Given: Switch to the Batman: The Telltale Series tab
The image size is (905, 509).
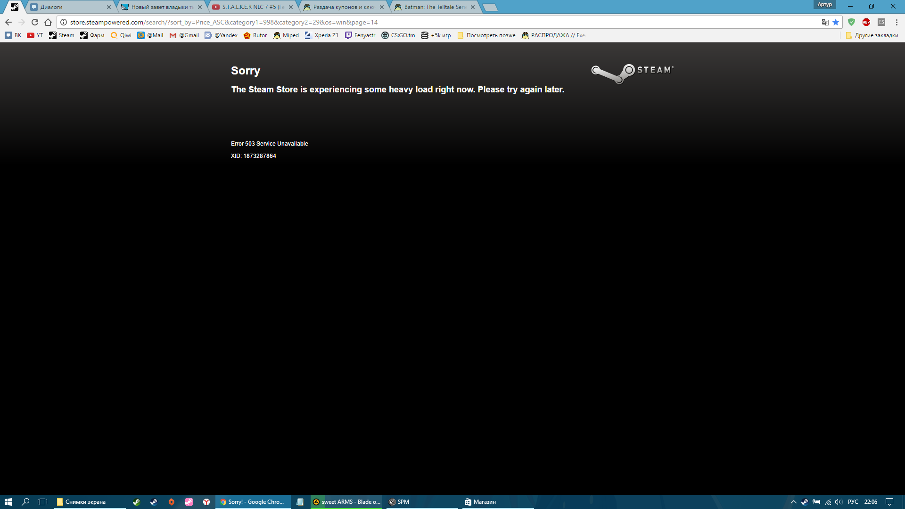Looking at the screenshot, I should click(x=434, y=7).
